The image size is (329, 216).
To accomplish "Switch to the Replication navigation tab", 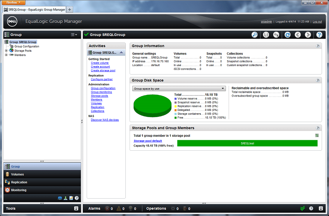I will [x=42, y=182].
